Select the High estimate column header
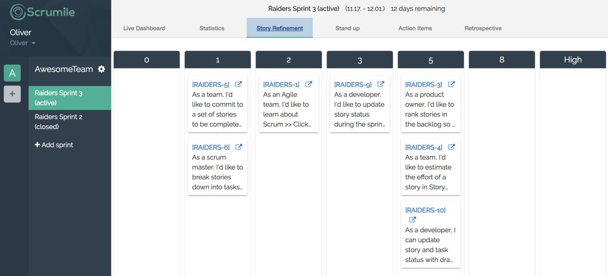Screen dimensions: 608x276 (x=573, y=60)
